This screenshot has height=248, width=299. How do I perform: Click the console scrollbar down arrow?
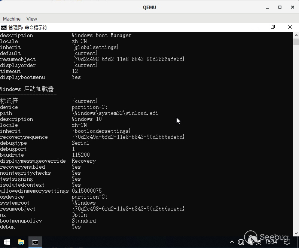tap(296, 233)
